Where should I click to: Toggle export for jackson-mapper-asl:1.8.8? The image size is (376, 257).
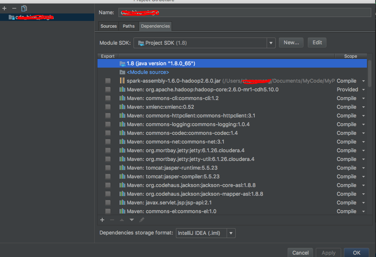click(x=108, y=194)
